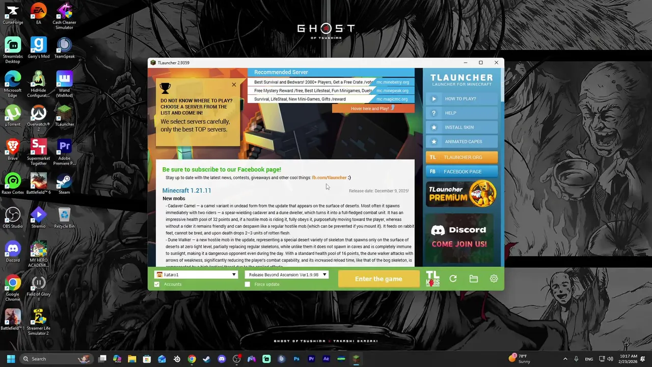Viewport: 652px width, 367px height.
Task: Open the fb.com/tlauncher link
Action: click(x=329, y=178)
